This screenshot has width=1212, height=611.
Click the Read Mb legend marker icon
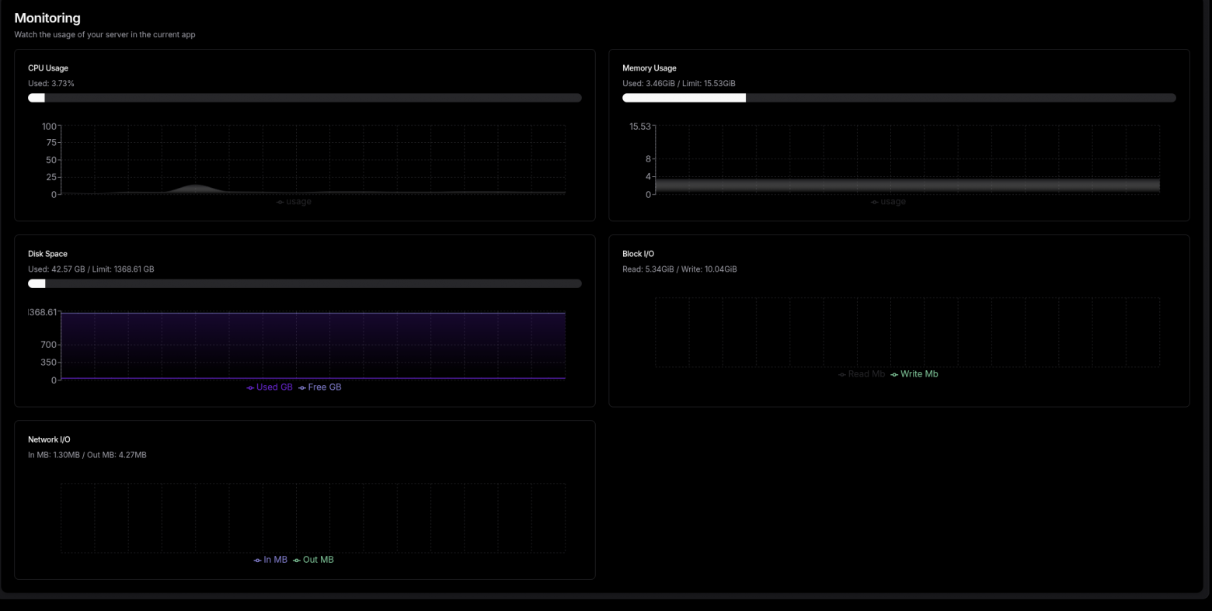click(x=841, y=373)
